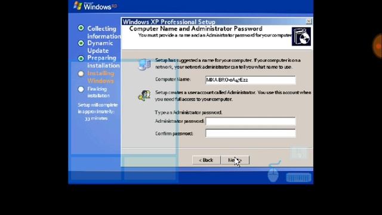This screenshot has height=215, width=382.
Task: Tap the emulator mouse overlay icon
Action: click(x=273, y=171)
